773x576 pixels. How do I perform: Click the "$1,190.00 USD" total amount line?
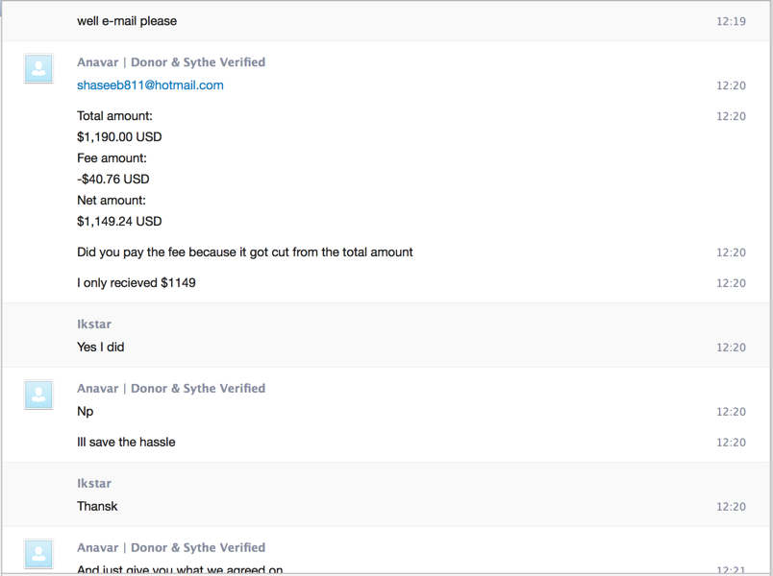(119, 137)
